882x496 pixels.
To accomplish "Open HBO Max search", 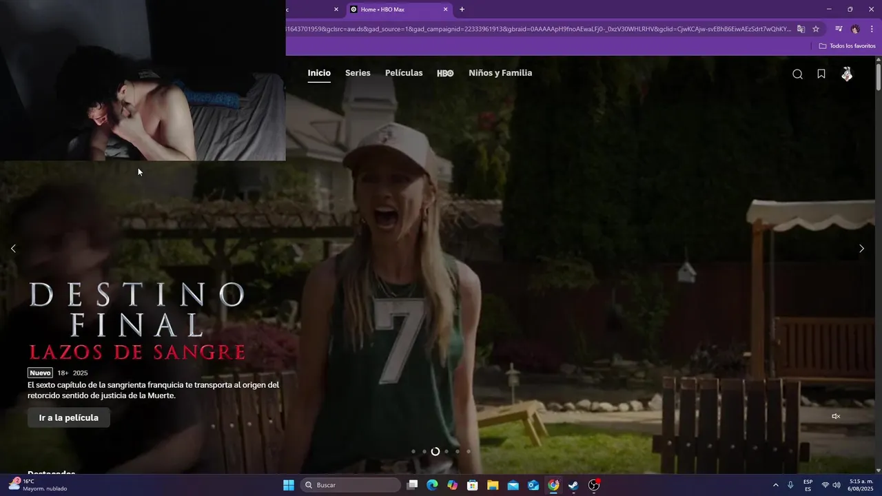I will click(x=797, y=74).
